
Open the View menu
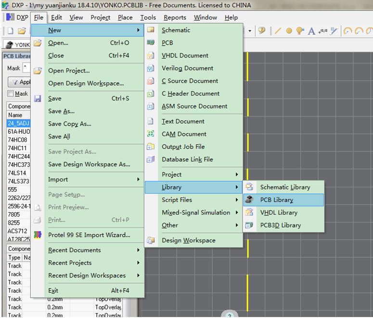[x=76, y=17]
